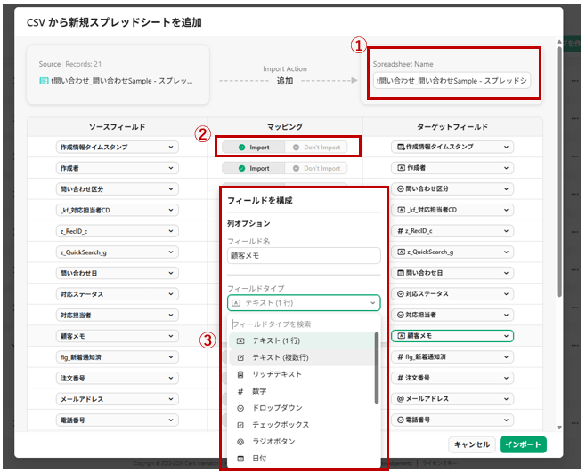Click the date calendar icon option
The image size is (586, 472).
click(241, 459)
